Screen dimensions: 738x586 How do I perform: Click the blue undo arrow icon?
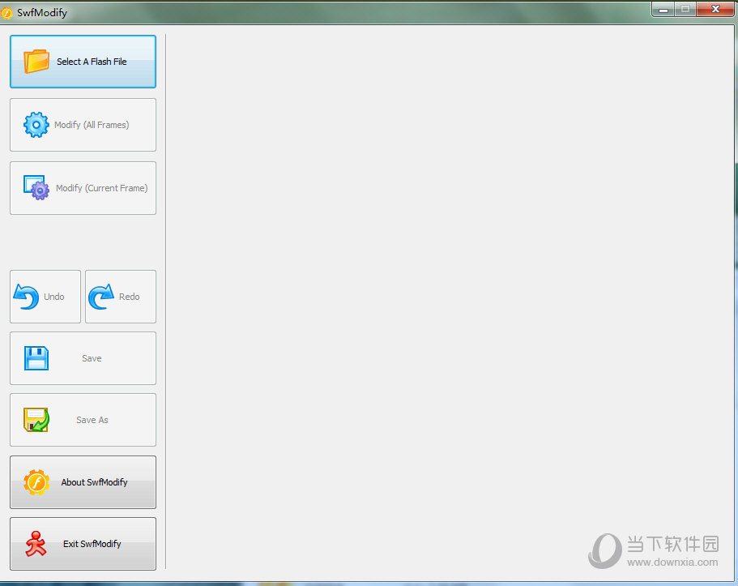27,297
